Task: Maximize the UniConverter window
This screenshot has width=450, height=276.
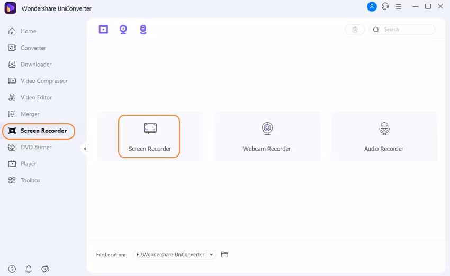Action: [x=428, y=6]
